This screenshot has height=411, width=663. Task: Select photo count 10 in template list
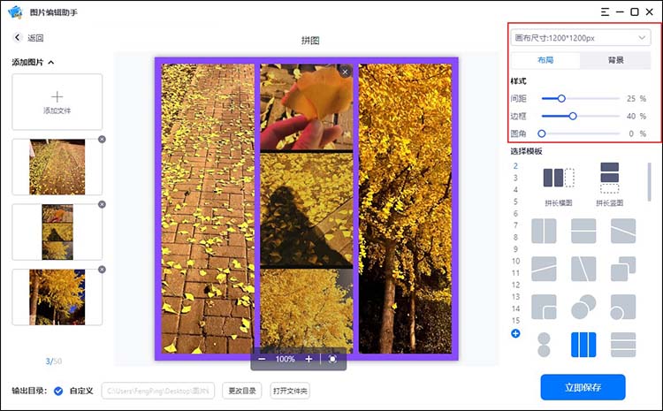[515, 261]
